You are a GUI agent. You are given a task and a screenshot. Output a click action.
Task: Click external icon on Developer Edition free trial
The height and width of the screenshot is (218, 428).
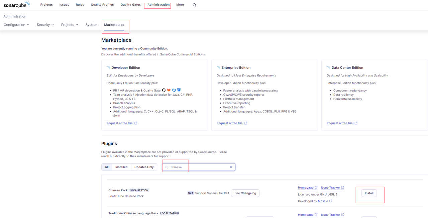[136, 123]
